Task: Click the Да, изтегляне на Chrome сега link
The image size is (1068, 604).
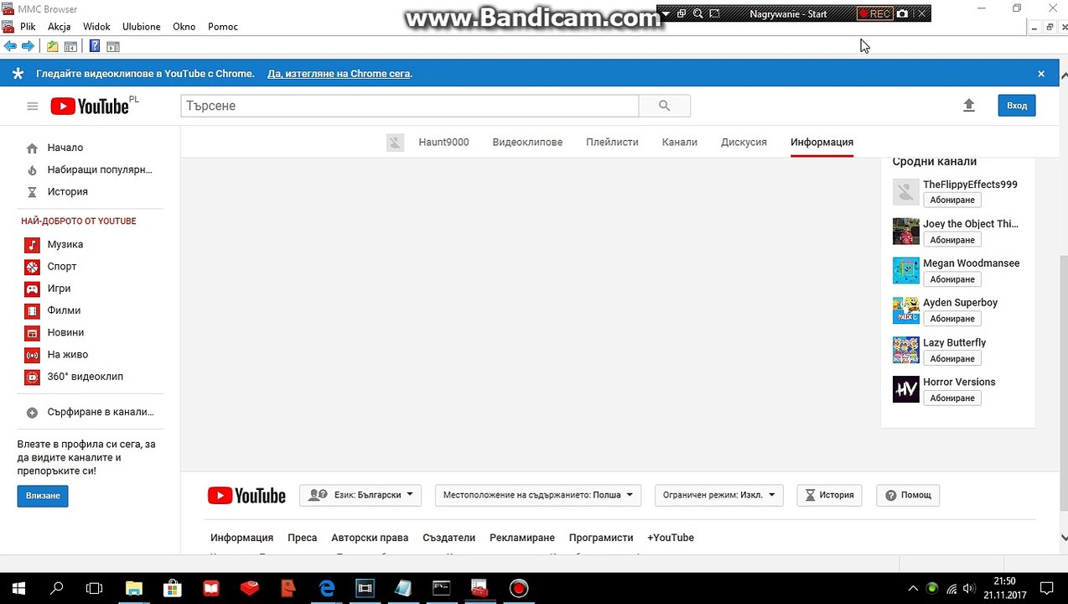Action: click(x=339, y=74)
